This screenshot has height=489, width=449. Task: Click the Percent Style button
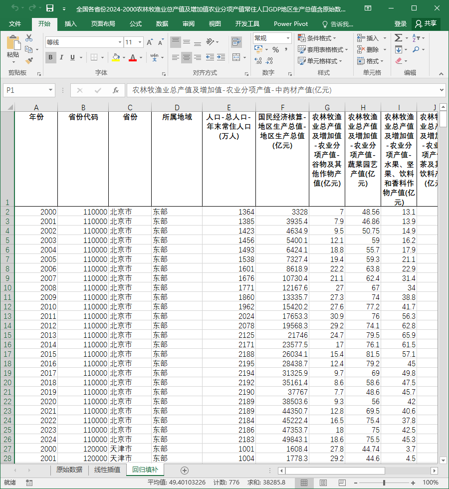pos(275,49)
